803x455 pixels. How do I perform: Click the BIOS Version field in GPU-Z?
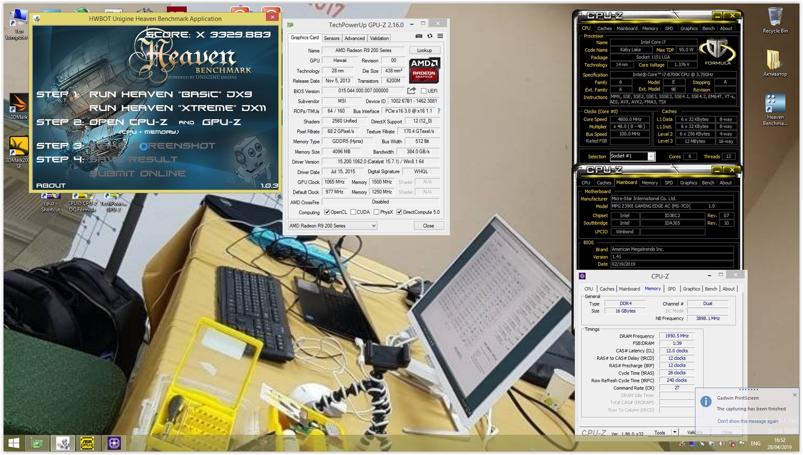click(363, 91)
